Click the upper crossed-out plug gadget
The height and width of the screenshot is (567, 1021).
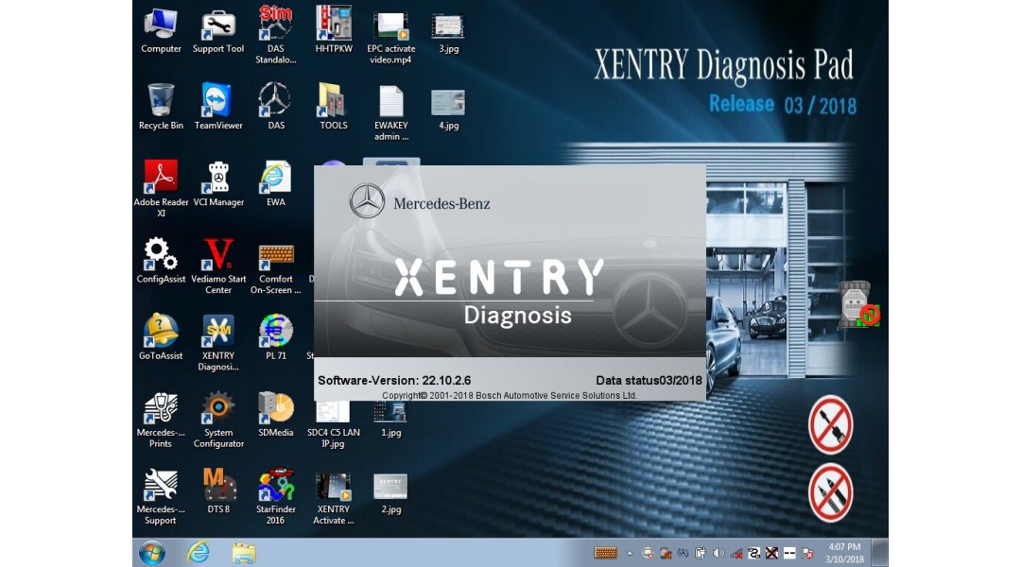(x=830, y=424)
